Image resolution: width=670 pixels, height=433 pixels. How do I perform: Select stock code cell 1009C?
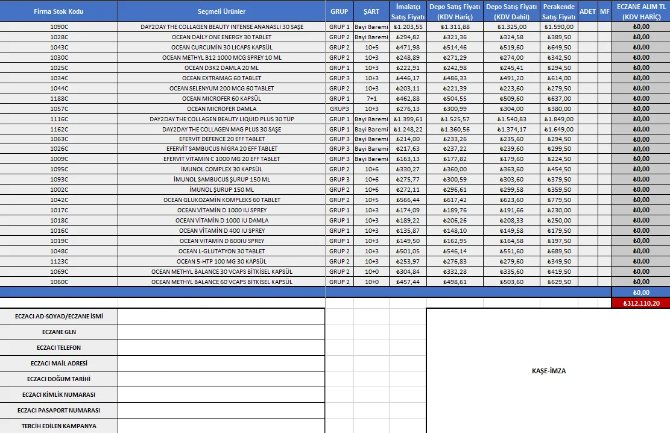[x=59, y=159]
